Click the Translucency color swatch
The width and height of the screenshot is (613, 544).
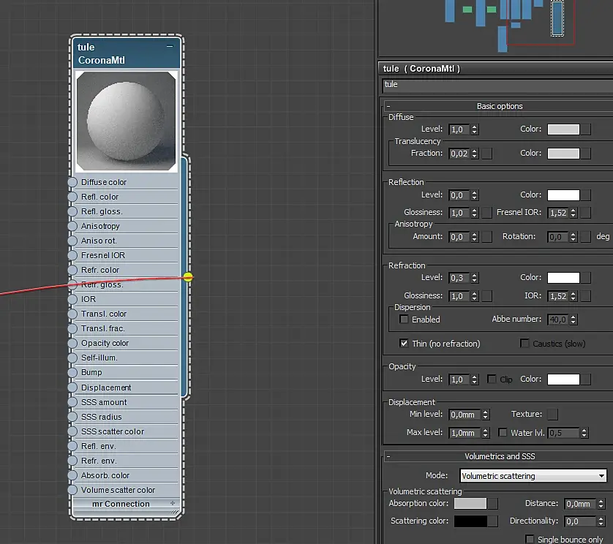(x=563, y=154)
